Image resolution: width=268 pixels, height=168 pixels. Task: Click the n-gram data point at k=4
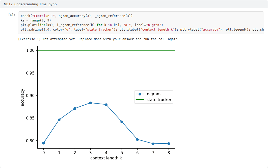pos(106,105)
